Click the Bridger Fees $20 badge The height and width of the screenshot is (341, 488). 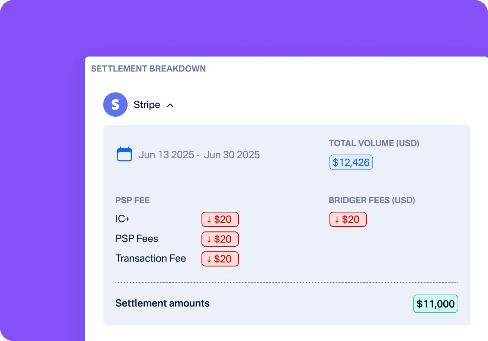348,219
